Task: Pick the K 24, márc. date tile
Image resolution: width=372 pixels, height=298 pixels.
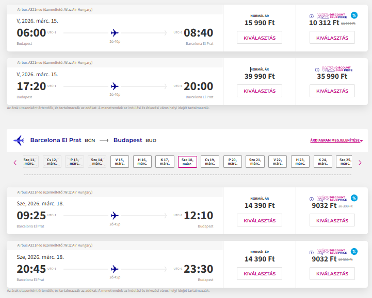Action: point(322,162)
